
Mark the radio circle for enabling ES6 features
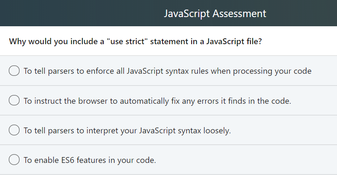point(14,159)
